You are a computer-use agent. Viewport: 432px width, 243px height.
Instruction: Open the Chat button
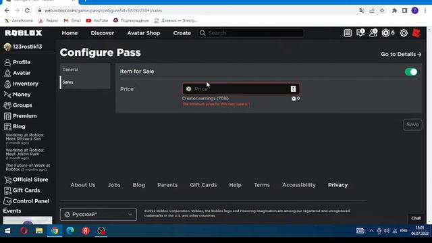(416, 218)
